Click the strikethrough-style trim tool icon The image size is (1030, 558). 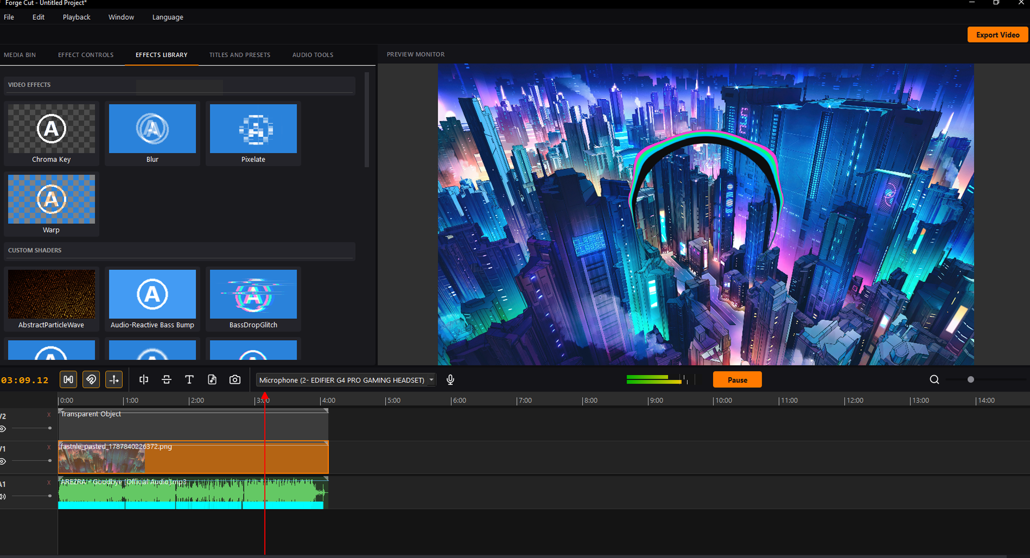tap(166, 380)
